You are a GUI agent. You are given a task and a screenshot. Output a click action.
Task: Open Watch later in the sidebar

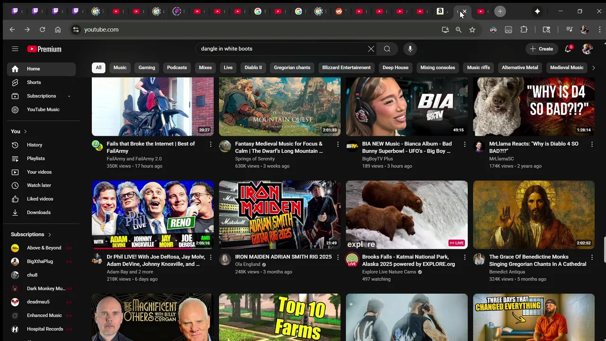click(x=41, y=185)
